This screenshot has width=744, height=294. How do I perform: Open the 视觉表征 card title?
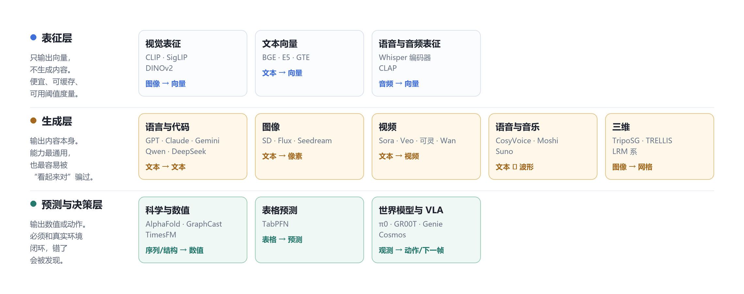163,44
